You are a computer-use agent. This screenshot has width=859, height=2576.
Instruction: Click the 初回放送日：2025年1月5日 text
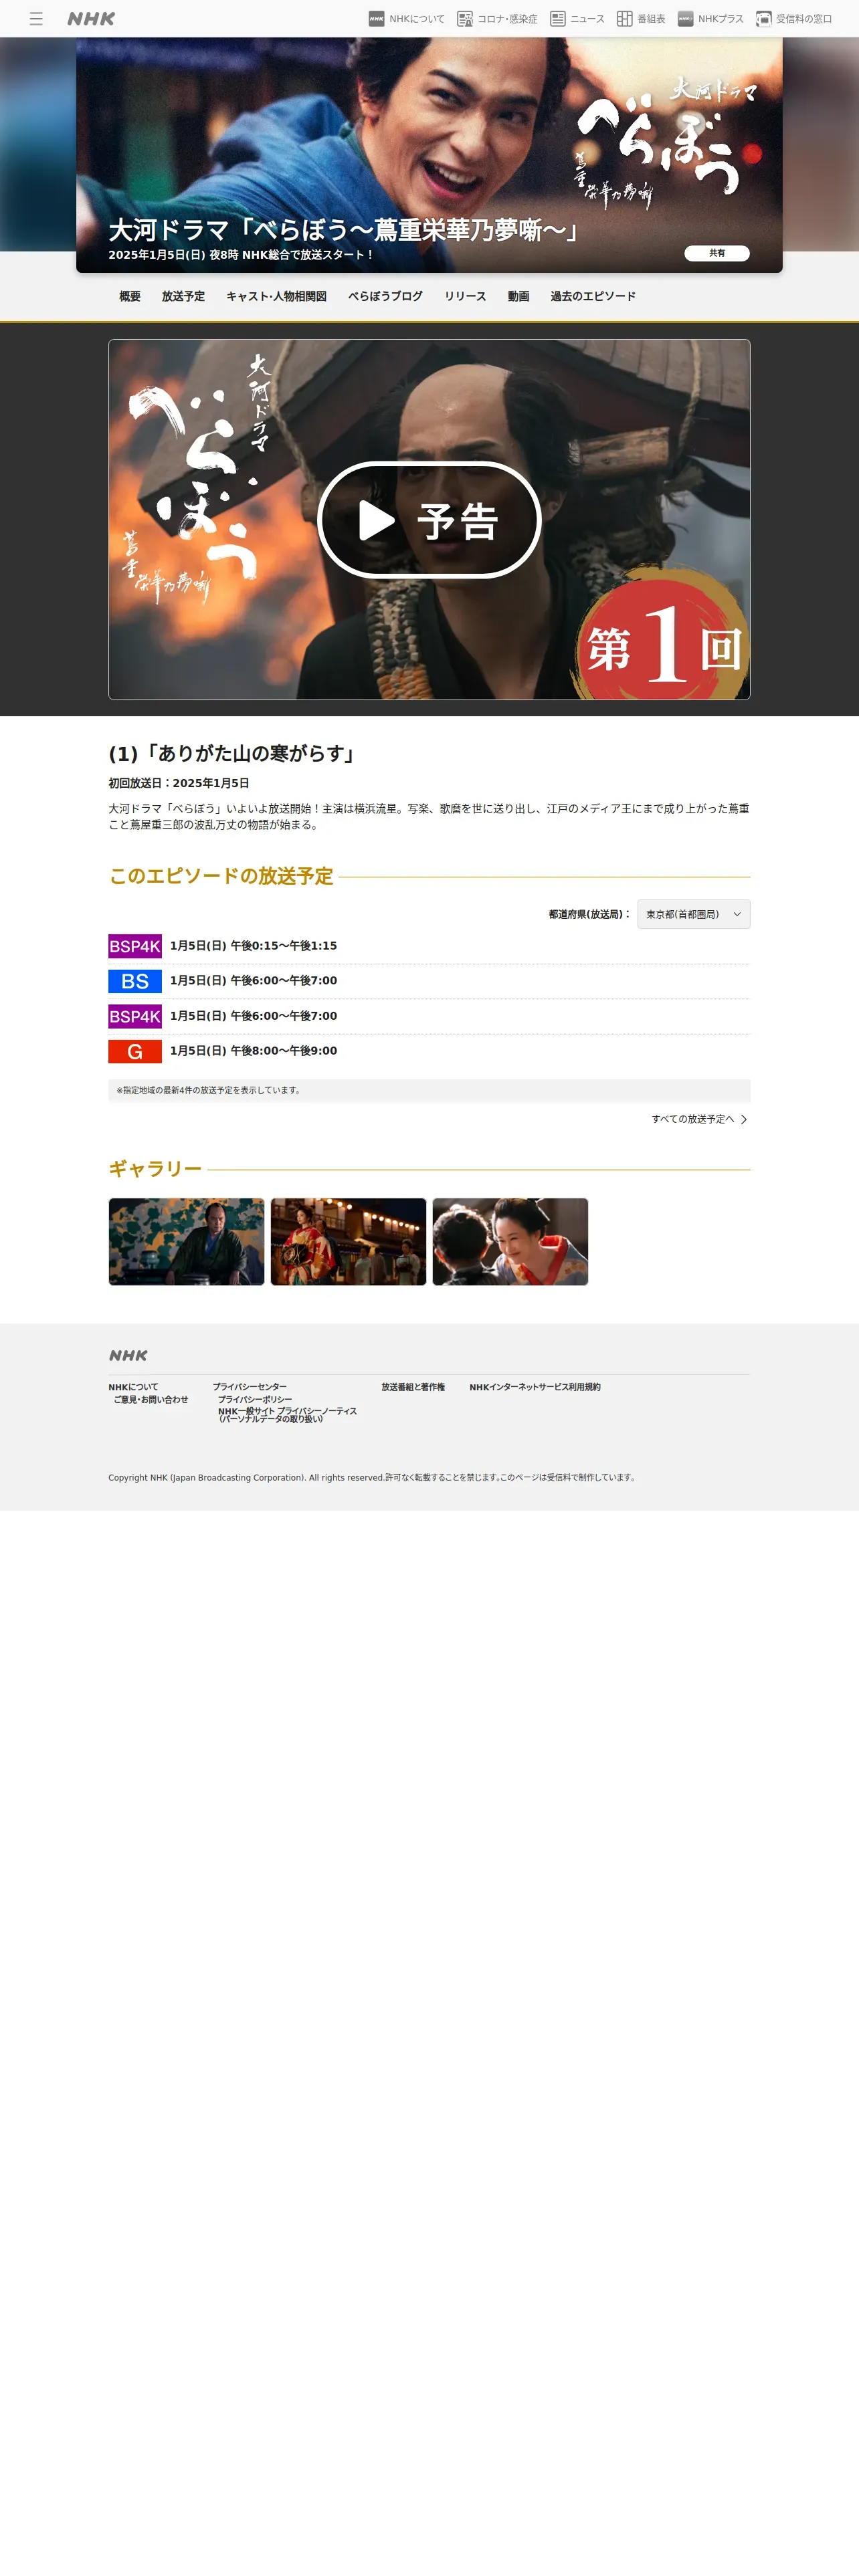pyautogui.click(x=179, y=783)
